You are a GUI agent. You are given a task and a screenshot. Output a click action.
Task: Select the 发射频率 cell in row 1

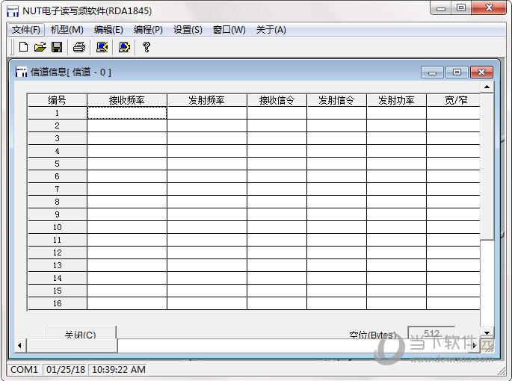click(x=207, y=113)
